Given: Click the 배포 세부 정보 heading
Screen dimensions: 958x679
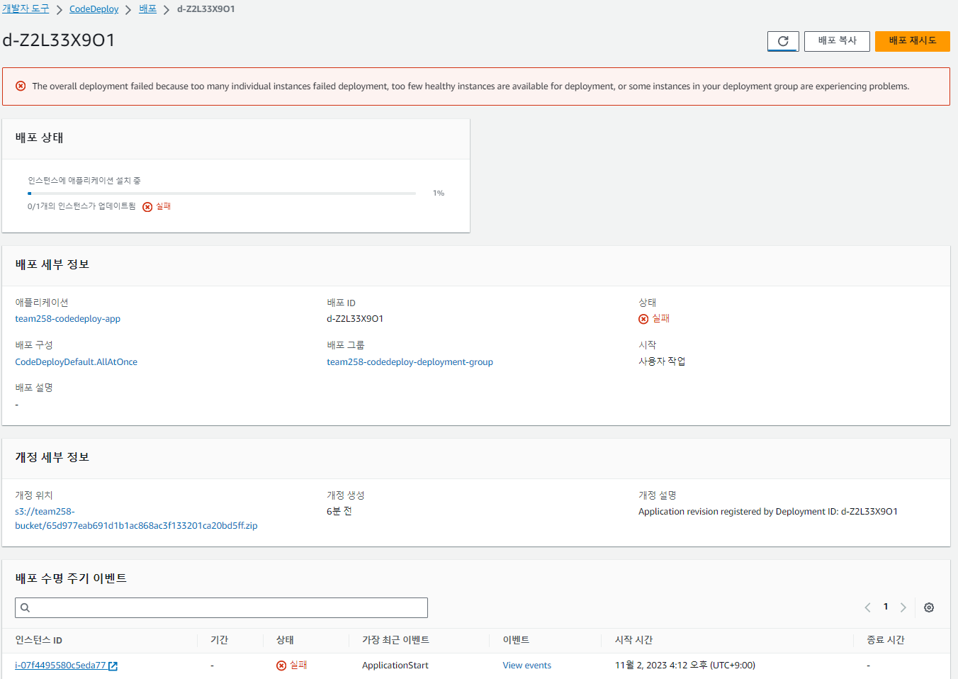Looking at the screenshot, I should tap(52, 264).
